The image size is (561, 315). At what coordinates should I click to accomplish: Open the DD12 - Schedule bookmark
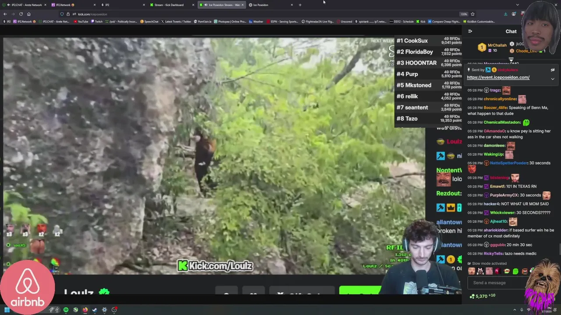pyautogui.click(x=402, y=21)
